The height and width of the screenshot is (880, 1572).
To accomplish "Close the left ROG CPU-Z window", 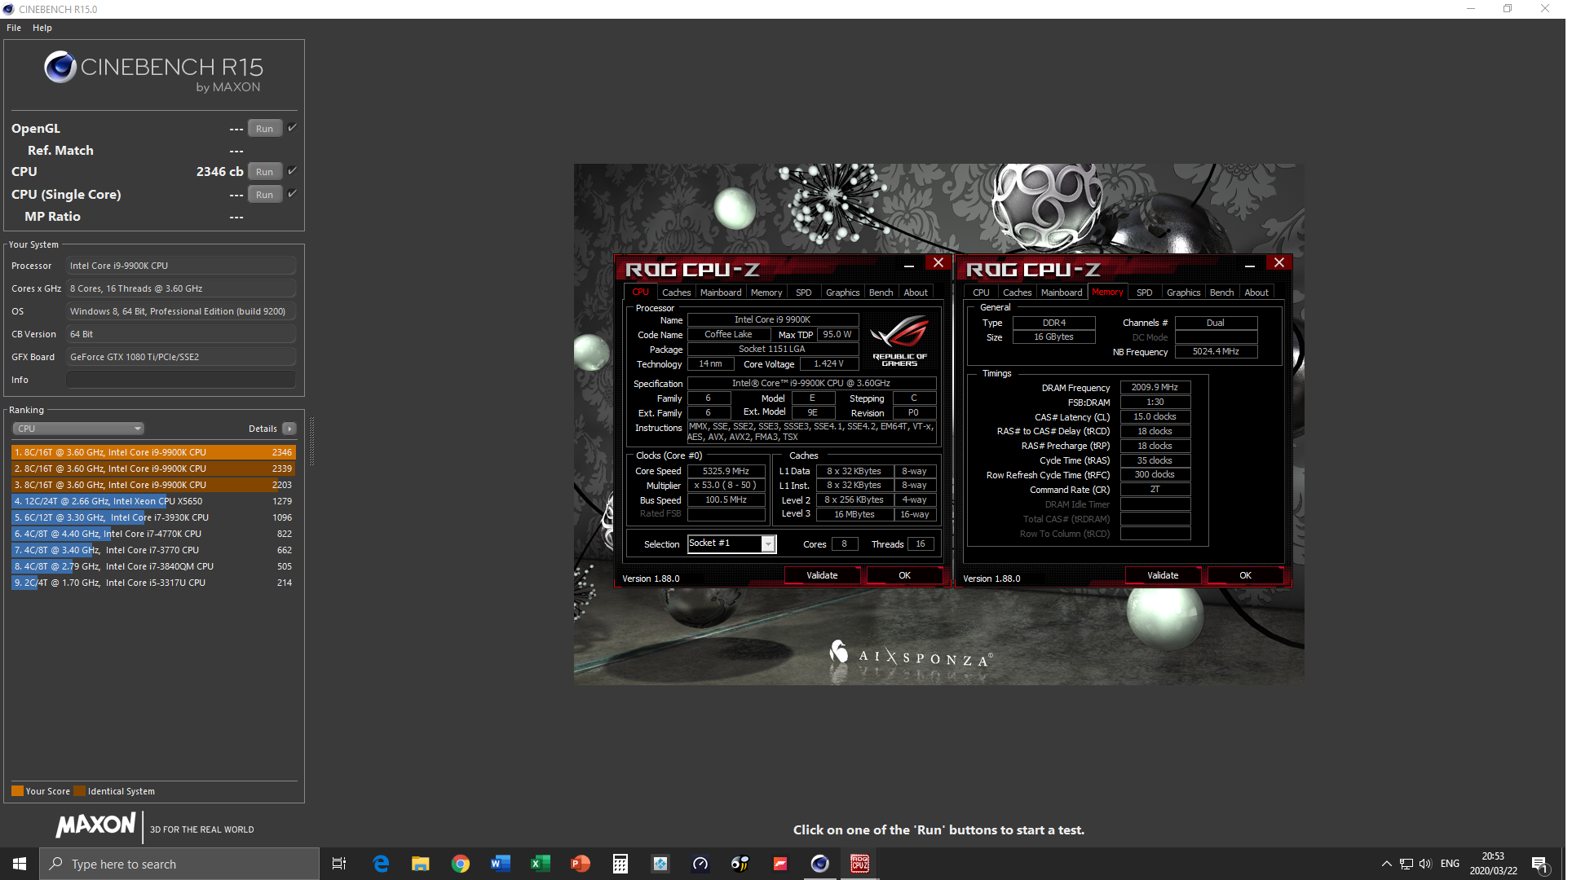I will tap(938, 262).
